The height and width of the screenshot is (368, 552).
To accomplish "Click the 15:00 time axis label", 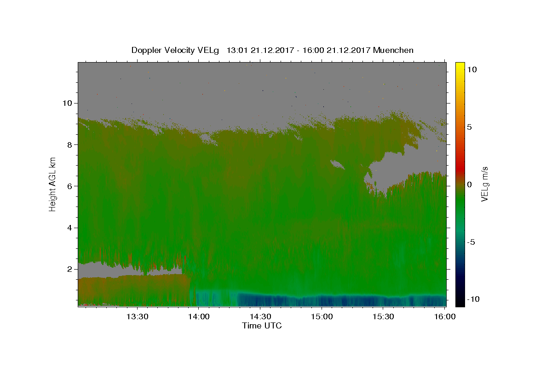I will click(322, 316).
